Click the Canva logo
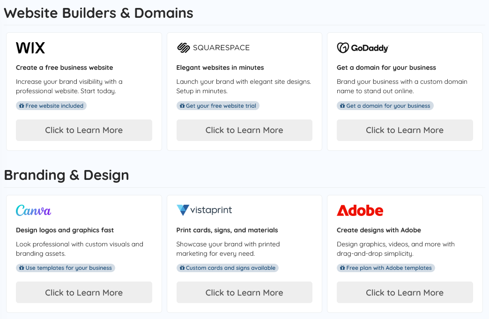 click(x=33, y=210)
